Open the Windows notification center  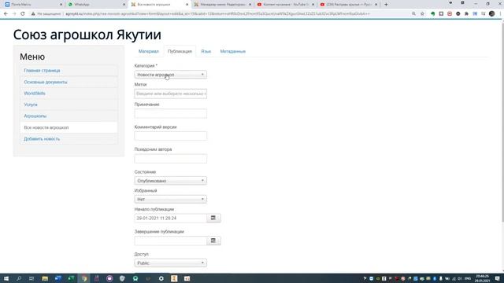click(x=497, y=278)
